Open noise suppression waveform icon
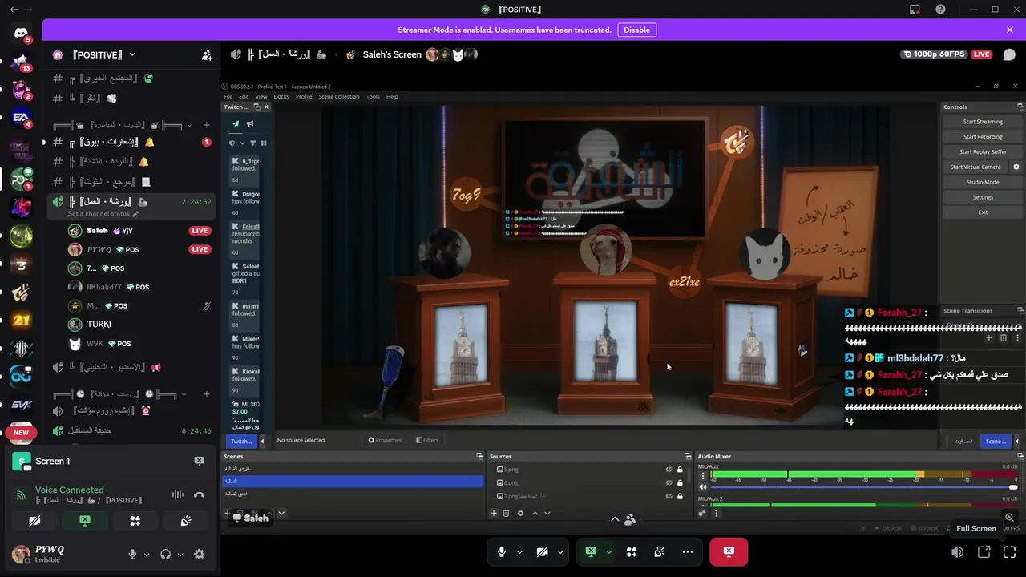This screenshot has width=1026, height=577. click(178, 495)
